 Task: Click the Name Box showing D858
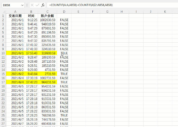13,5
